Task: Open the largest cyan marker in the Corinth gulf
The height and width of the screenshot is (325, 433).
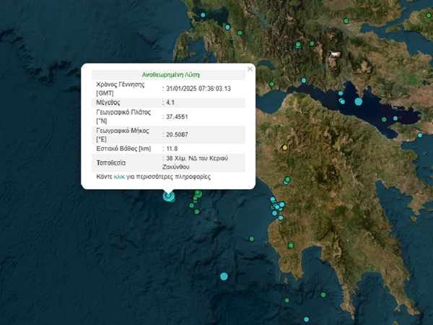Action: [x=359, y=101]
